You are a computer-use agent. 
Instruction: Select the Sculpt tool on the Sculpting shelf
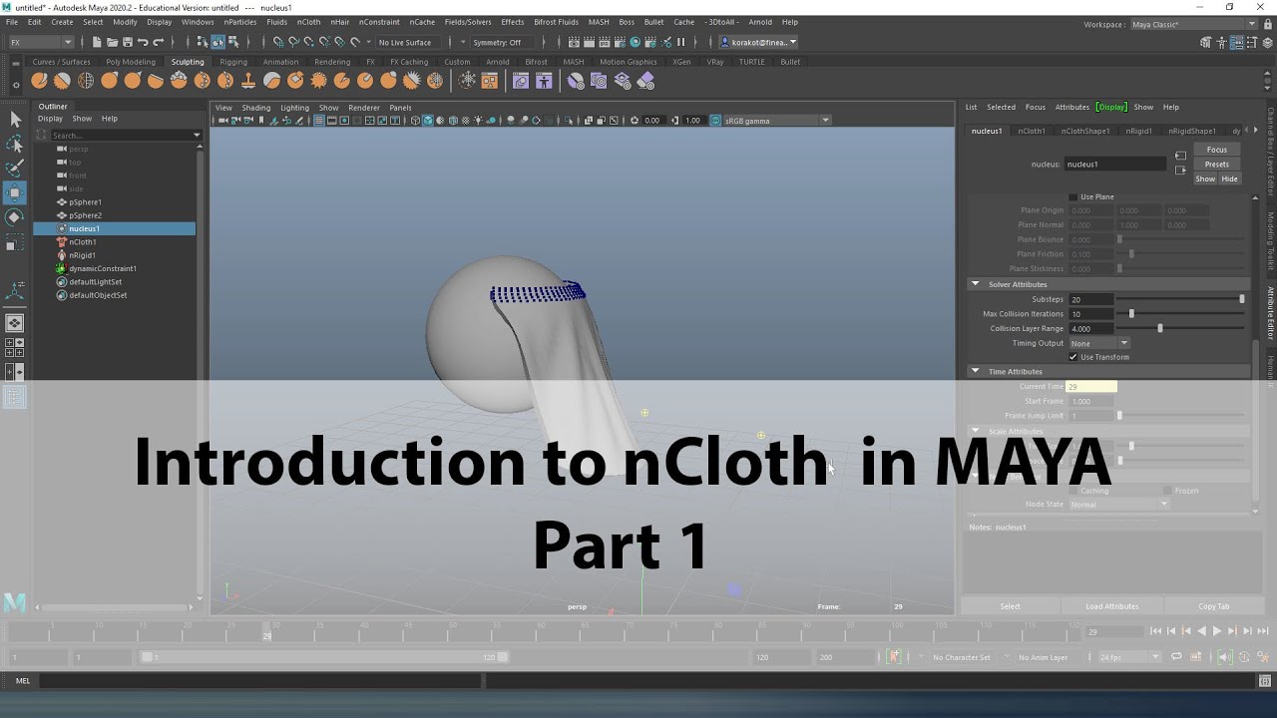[x=39, y=81]
